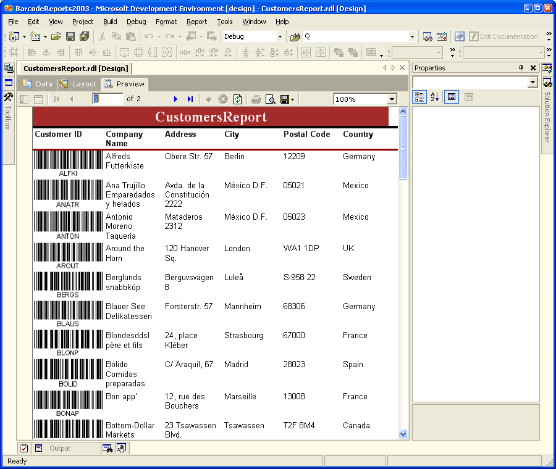Toggle Alphabetic sorting in Properties panel
The height and width of the screenshot is (469, 556).
[434, 97]
